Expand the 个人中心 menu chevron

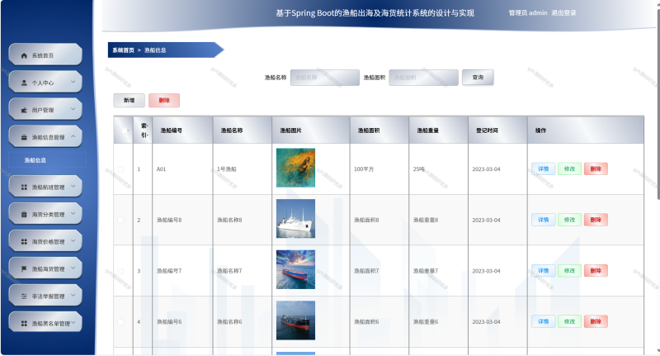73,82
